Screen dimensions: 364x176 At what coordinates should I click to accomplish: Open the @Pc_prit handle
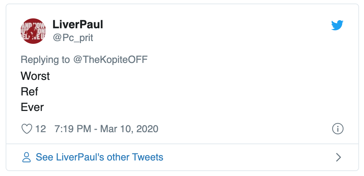click(73, 37)
